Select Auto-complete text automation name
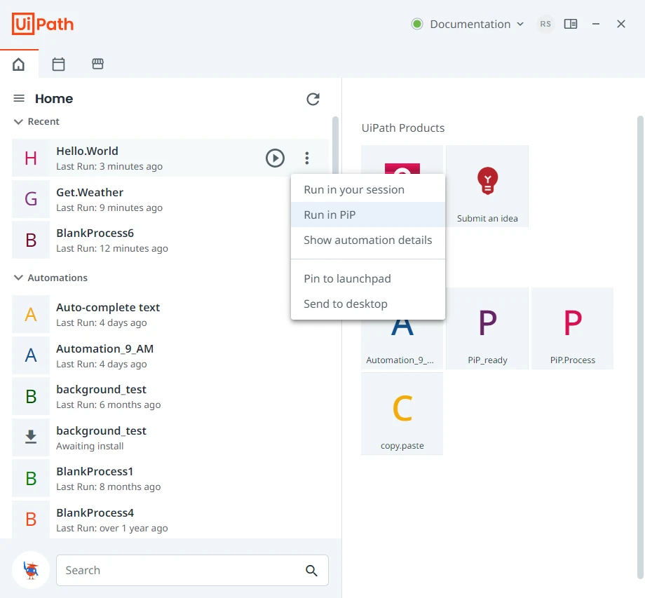Screen dimensions: 645x598 click(108, 307)
